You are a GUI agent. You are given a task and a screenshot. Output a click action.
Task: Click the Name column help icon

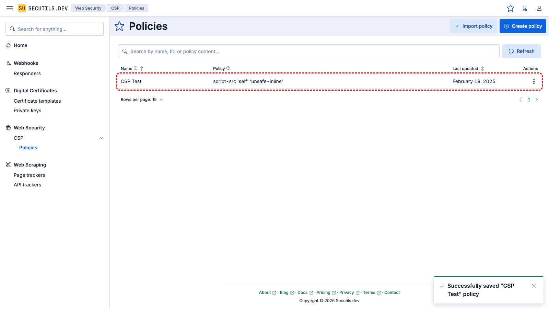136,68
